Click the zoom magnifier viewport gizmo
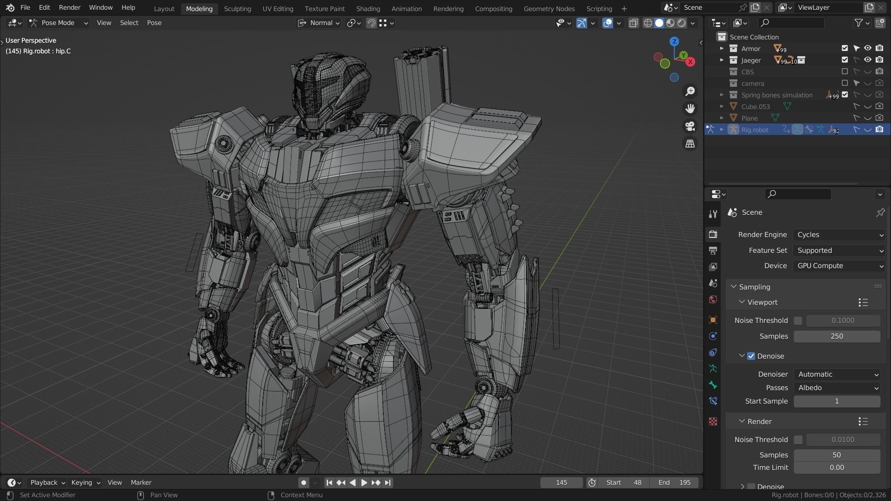The image size is (891, 501). (x=690, y=91)
